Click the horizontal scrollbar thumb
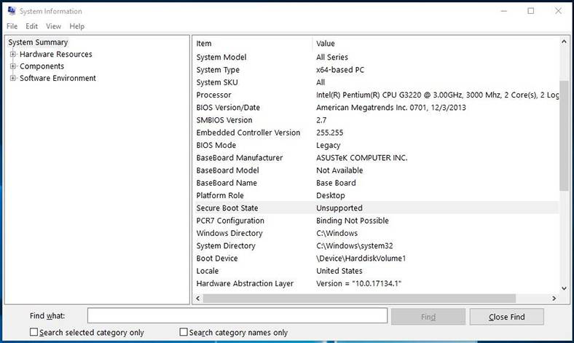Image resolution: width=574 pixels, height=343 pixels. tap(360, 299)
